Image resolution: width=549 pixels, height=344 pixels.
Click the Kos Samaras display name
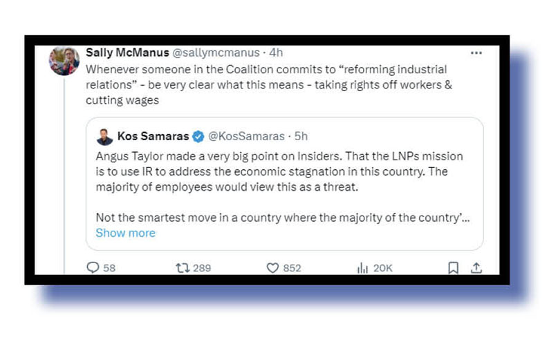click(152, 135)
